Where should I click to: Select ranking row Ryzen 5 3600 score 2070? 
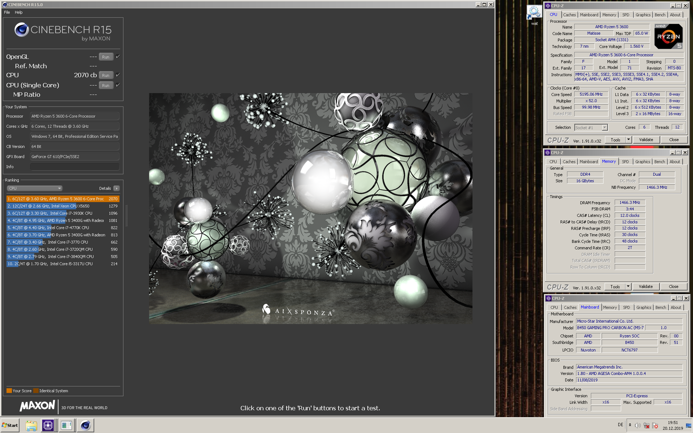point(63,199)
